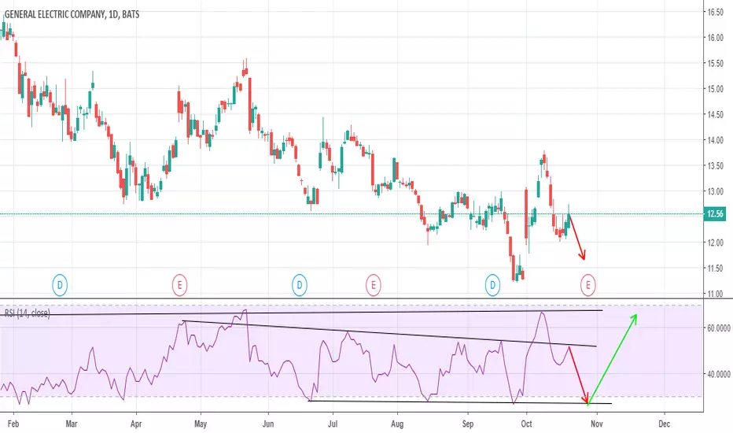Select the 14.00 price axis label
This screenshot has width=733, height=433.
click(x=715, y=140)
